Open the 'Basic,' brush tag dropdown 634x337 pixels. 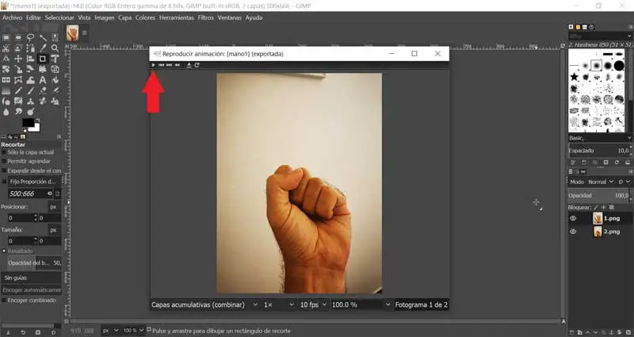click(x=600, y=138)
